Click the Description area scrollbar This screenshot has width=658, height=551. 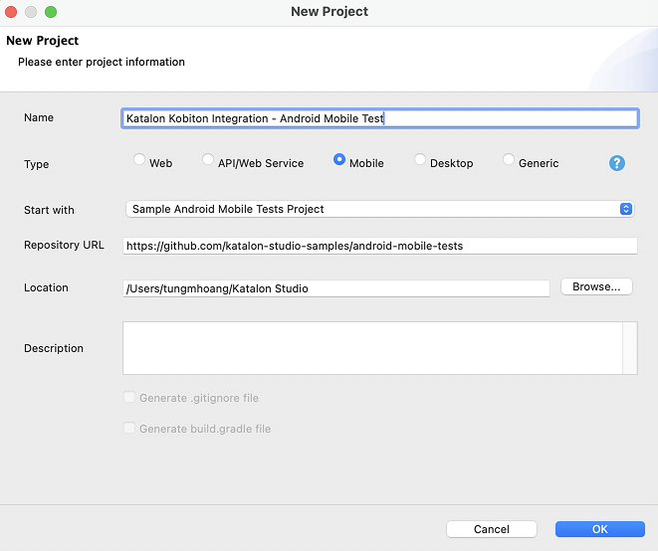630,348
